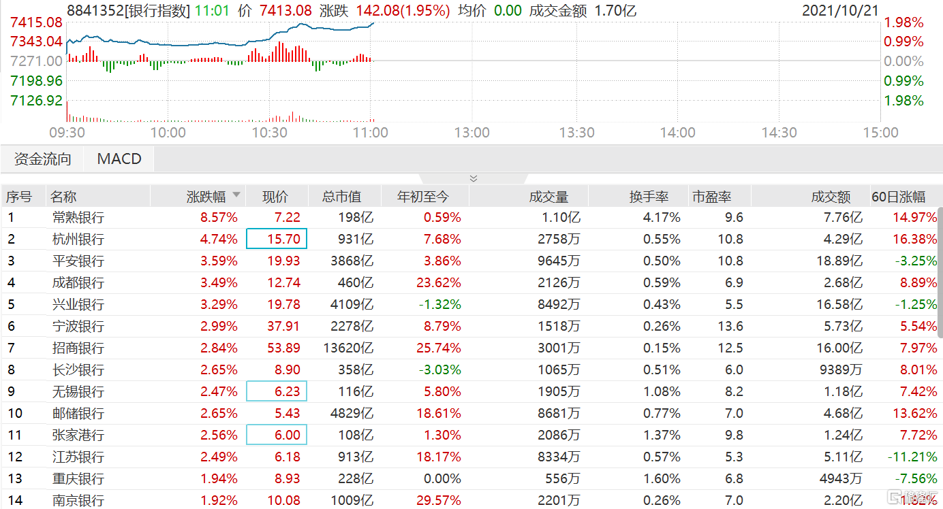
Task: Select the 招商银行 row
Action: pyautogui.click(x=469, y=348)
